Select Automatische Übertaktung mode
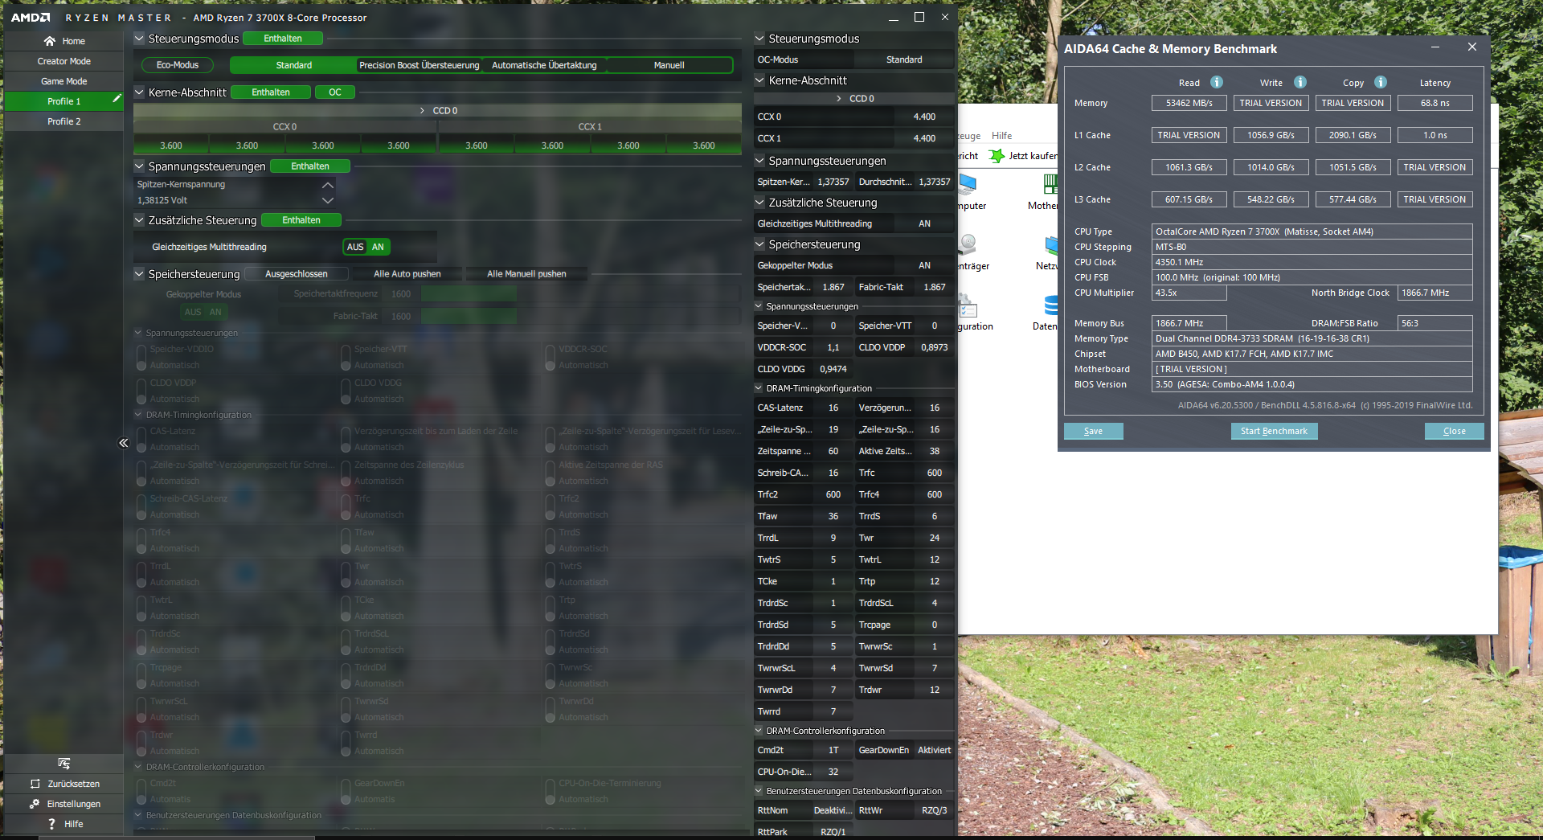Screen dimensions: 1543x840 click(544, 65)
